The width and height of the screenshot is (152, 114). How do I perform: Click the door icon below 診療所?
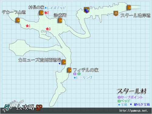click(60, 20)
